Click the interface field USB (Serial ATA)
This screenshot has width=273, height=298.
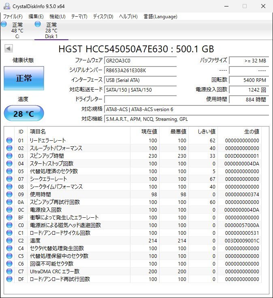coord(141,80)
